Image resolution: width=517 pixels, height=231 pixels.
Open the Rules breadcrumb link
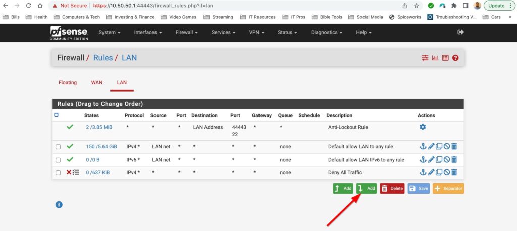pyautogui.click(x=103, y=58)
